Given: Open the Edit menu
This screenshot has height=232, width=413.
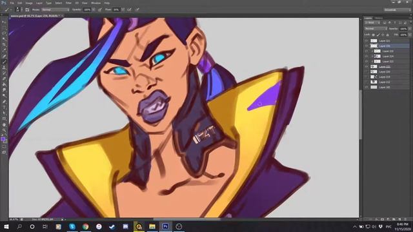Looking at the screenshot, I should pyautogui.click(x=20, y=3).
